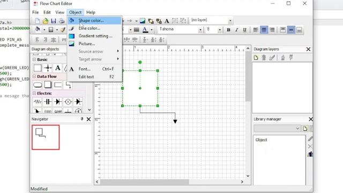
Task: Open the Edit menu
Action: (47, 12)
